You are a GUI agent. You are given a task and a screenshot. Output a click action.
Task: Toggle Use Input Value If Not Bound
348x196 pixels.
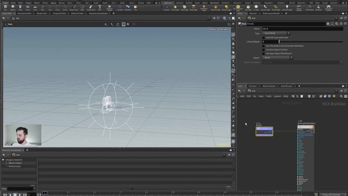(x=263, y=53)
